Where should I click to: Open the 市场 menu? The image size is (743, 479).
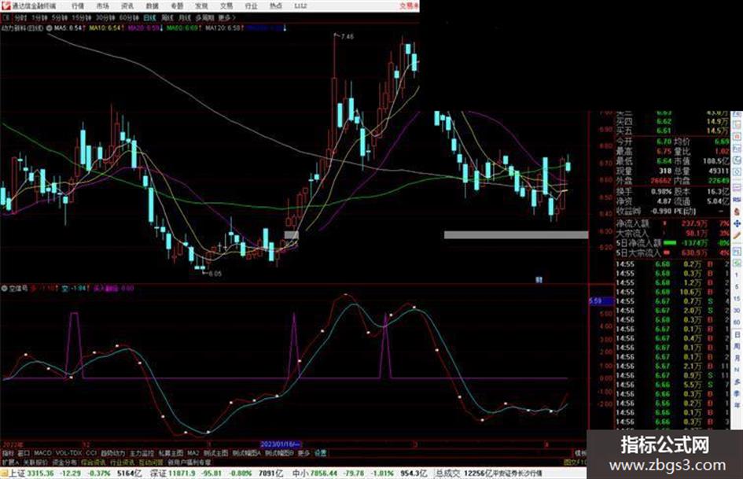(102, 6)
